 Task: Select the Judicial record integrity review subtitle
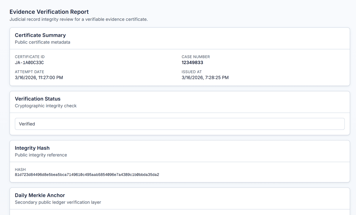[x=79, y=20]
